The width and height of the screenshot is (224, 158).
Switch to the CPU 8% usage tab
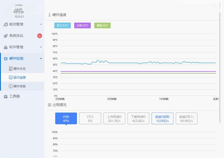click(90, 118)
